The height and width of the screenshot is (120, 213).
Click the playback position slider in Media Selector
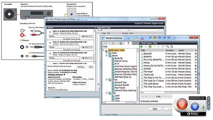[x=167, y=97]
